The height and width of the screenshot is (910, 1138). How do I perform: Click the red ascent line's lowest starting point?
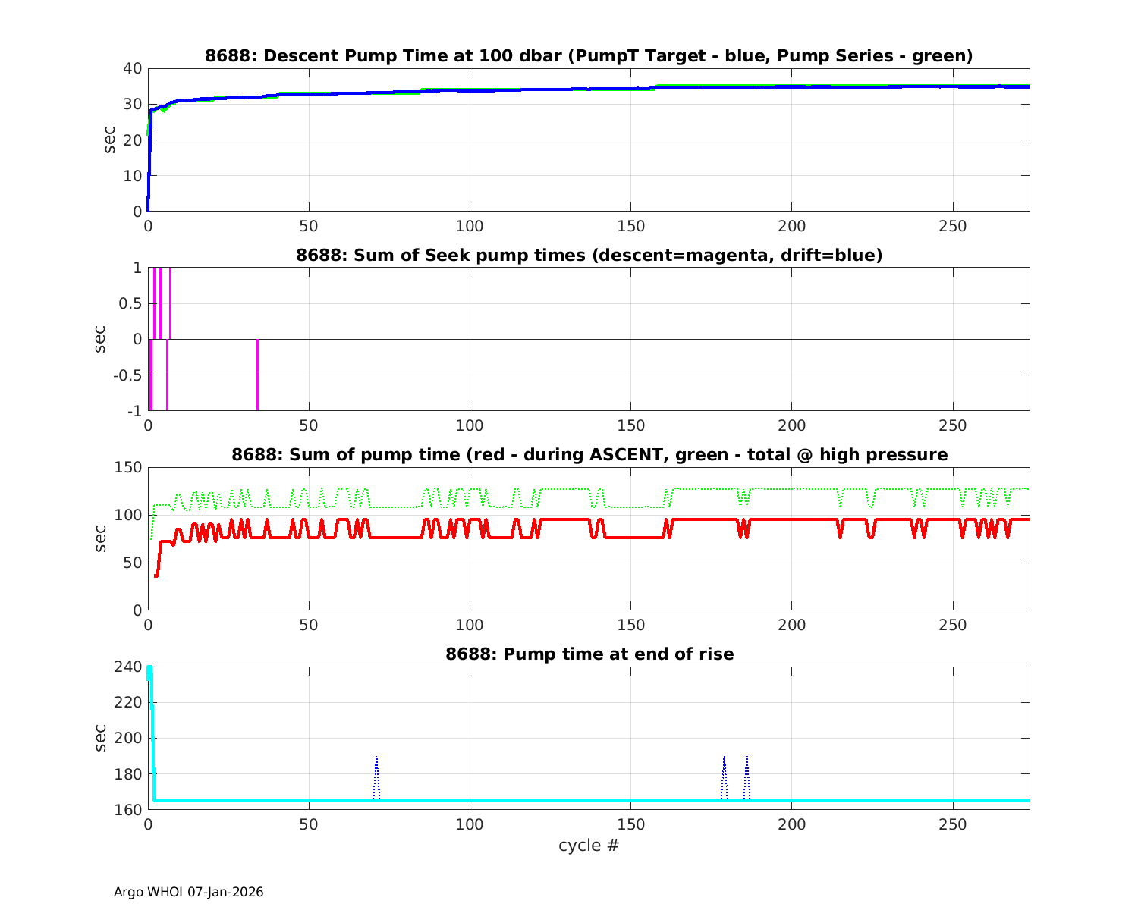156,576
